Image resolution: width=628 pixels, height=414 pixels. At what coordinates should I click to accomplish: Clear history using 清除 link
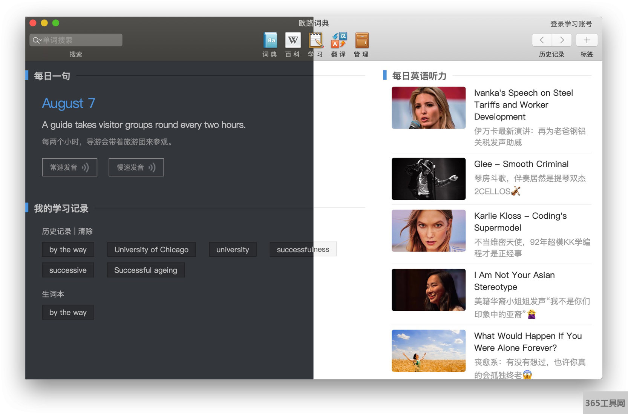(86, 232)
